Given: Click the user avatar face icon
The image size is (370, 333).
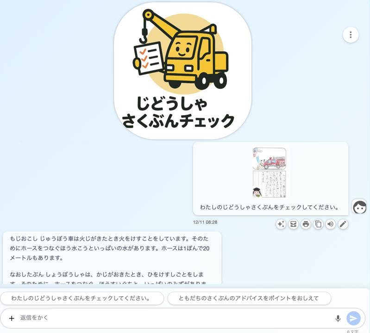Looking at the screenshot, I should (x=359, y=207).
